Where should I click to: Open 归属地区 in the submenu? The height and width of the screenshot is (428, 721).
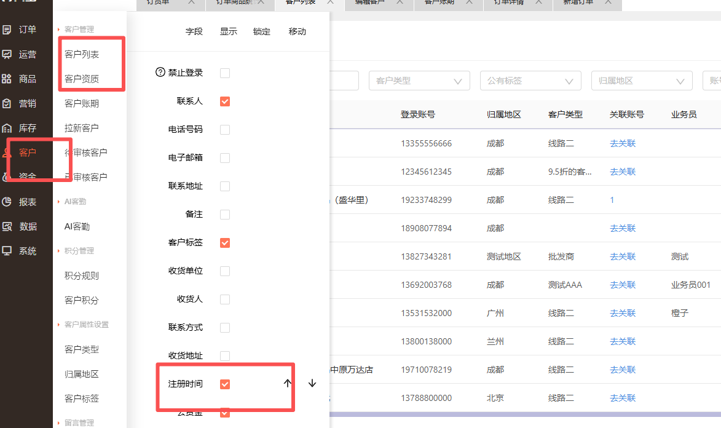point(82,374)
